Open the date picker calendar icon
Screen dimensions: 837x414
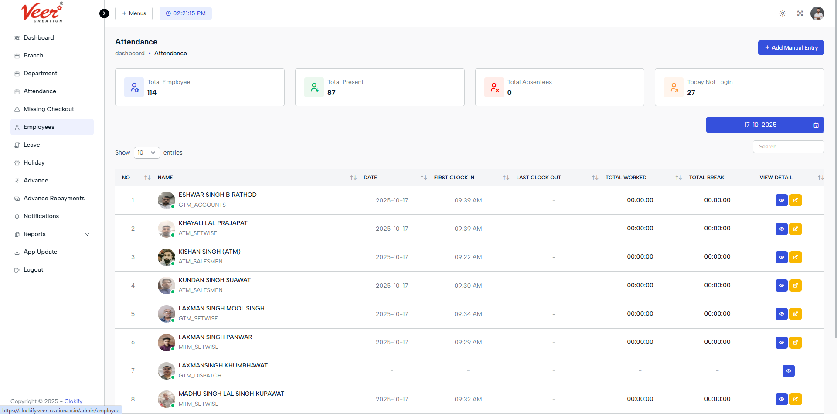(x=816, y=125)
